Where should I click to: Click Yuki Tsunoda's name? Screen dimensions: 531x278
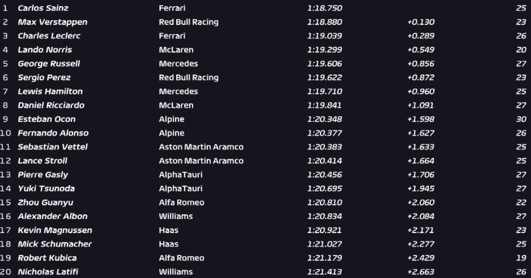pyautogui.click(x=46, y=188)
